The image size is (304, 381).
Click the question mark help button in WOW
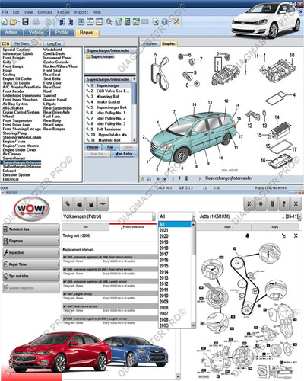coord(284,203)
